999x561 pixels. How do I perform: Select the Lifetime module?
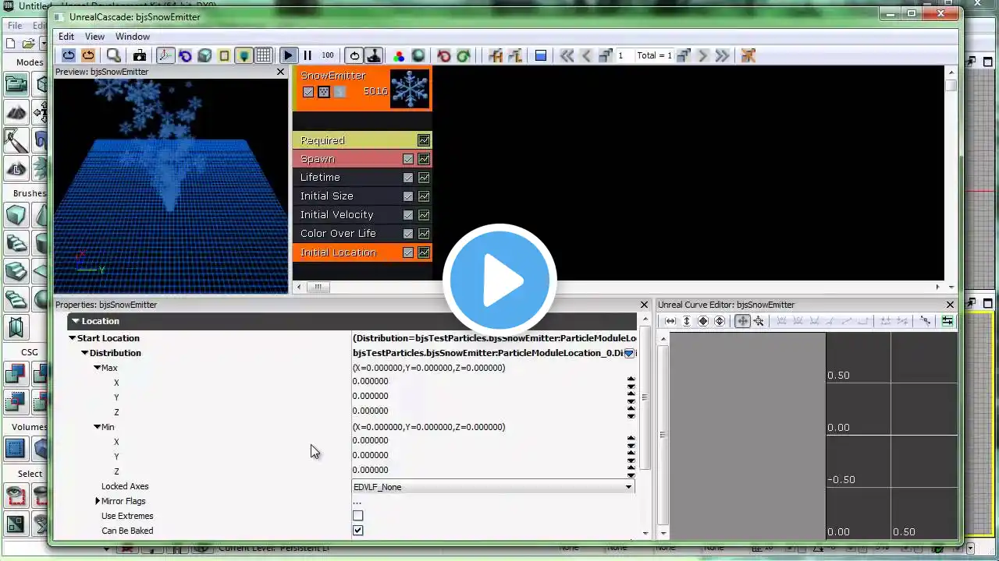(362, 178)
